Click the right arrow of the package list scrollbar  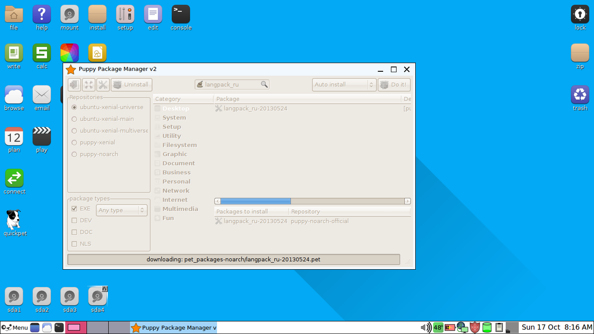coord(407,201)
